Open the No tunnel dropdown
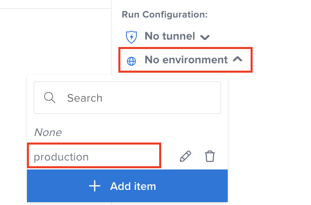This screenshot has height=205, width=311. [170, 36]
